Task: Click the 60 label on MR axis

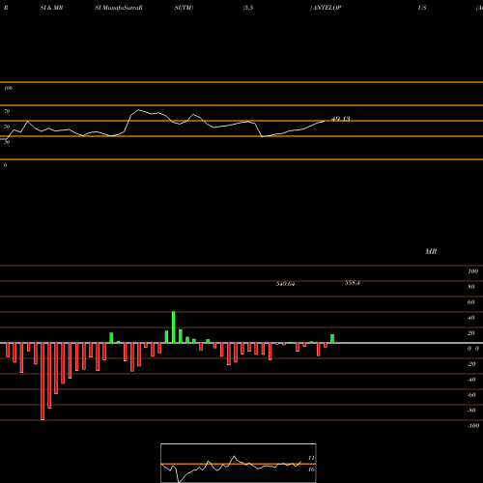Action: (x=471, y=302)
